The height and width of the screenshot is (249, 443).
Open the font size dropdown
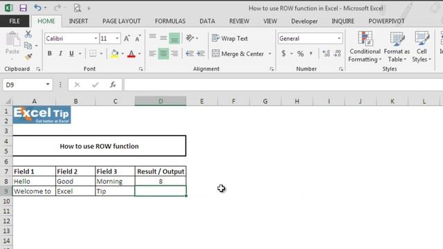point(117,39)
